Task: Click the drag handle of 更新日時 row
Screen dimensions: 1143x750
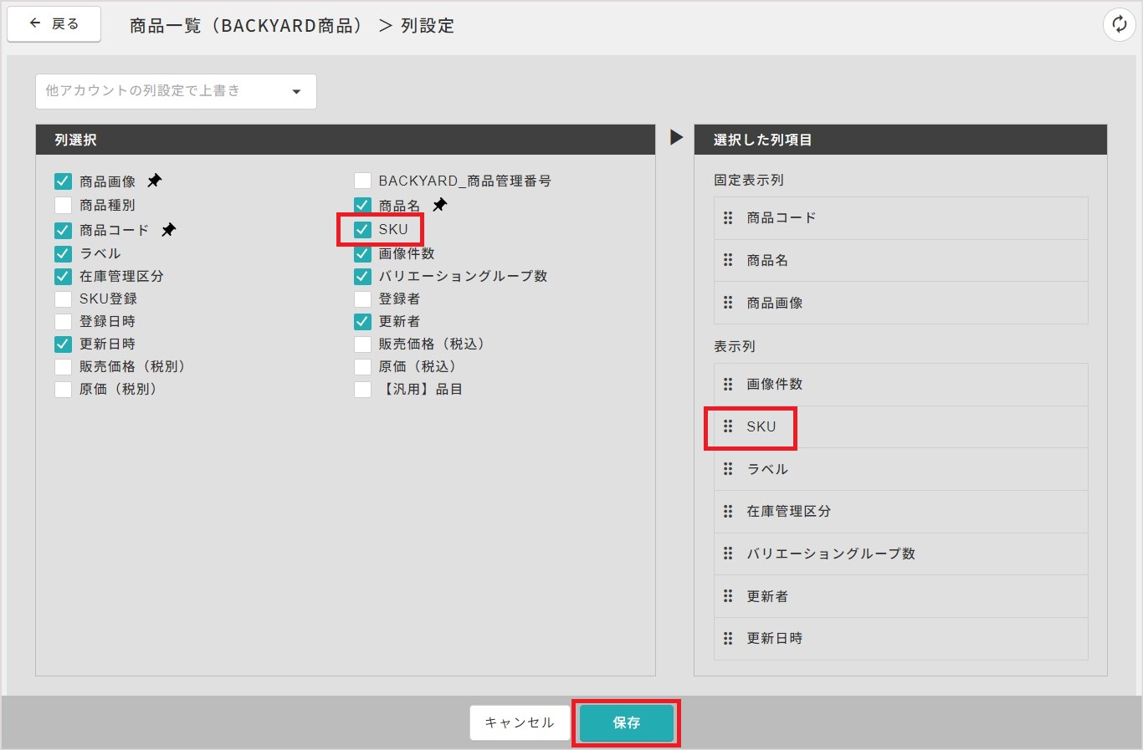Action: tap(728, 638)
